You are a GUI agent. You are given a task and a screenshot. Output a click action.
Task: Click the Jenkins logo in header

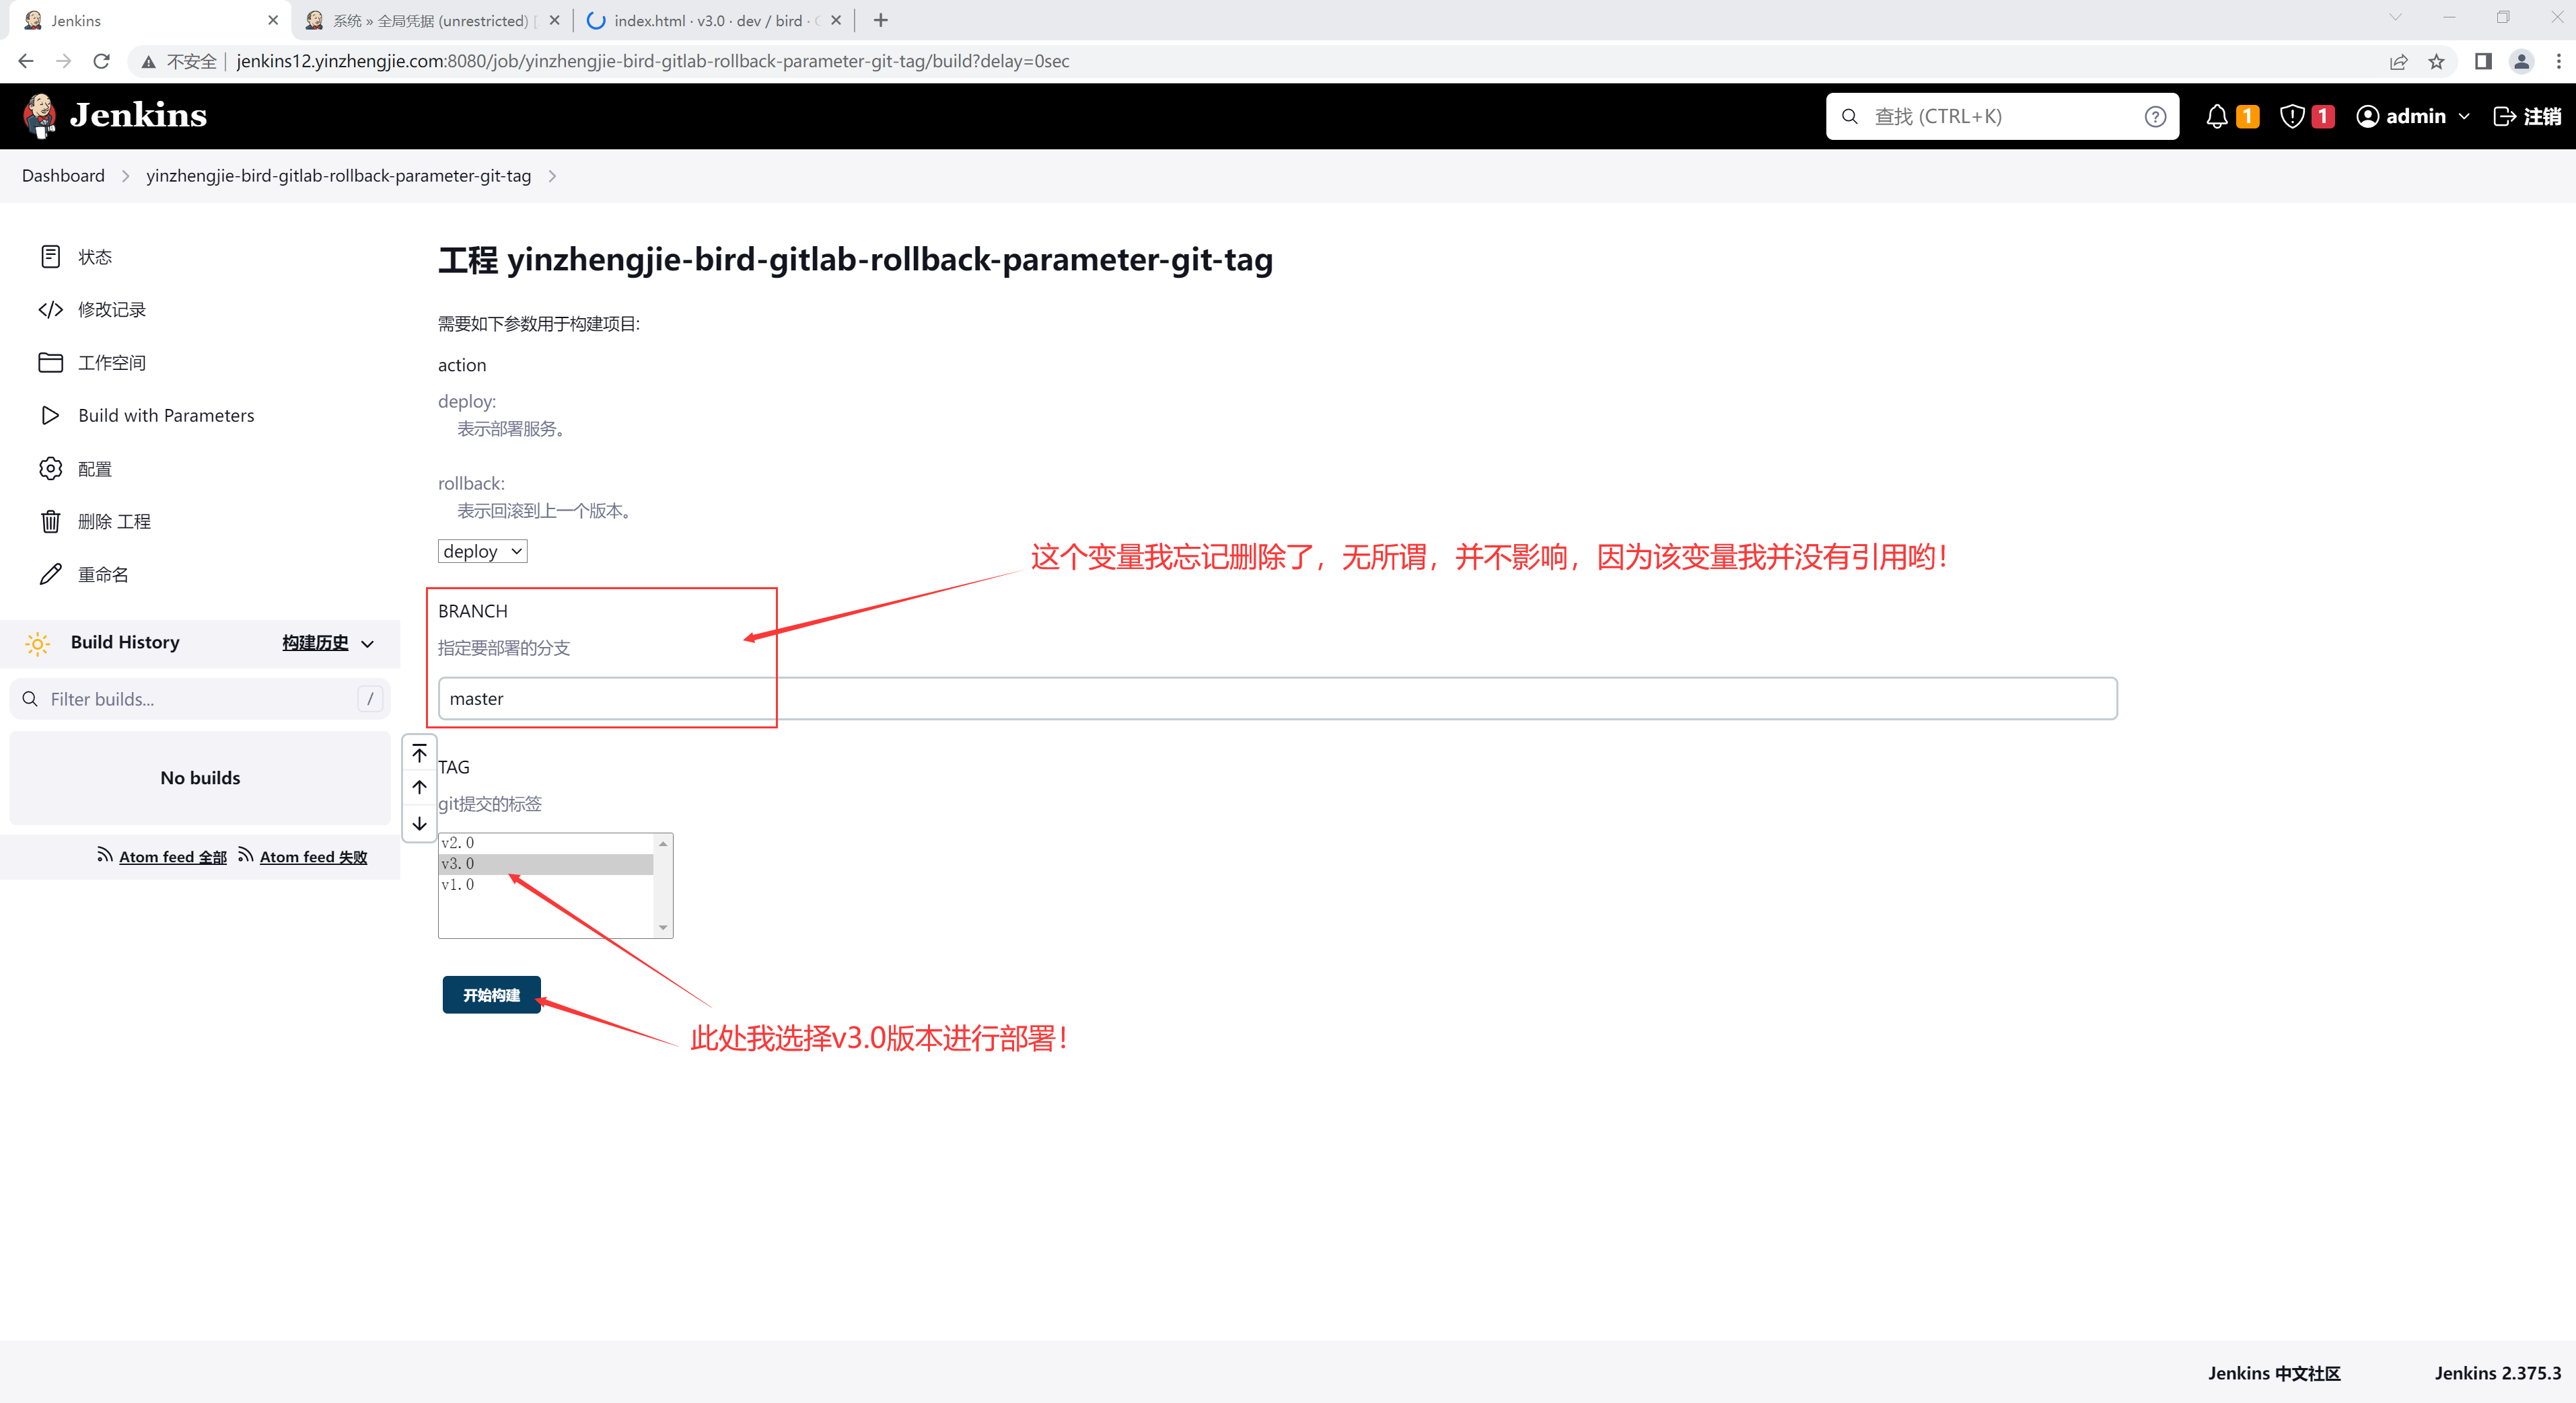[x=115, y=116]
